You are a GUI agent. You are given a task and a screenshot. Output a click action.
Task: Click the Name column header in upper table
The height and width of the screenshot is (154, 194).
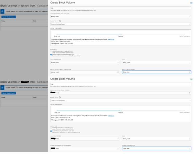3,21
